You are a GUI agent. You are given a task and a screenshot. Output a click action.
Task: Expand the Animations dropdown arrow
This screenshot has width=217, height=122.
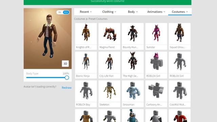click(164, 12)
